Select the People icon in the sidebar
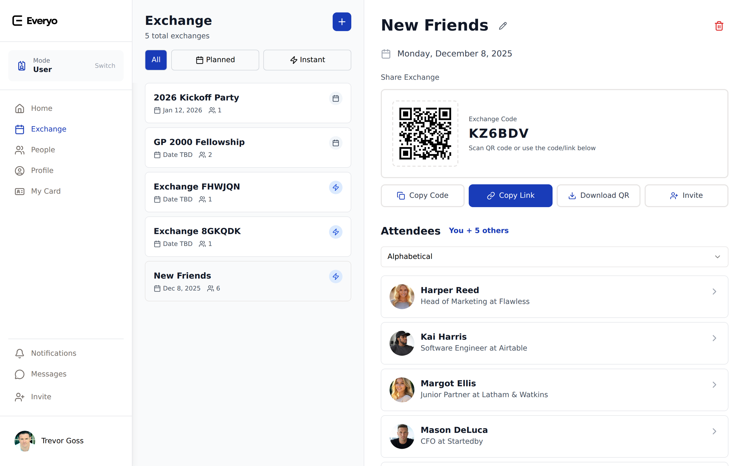Viewport: 745px width, 466px height. (x=19, y=150)
